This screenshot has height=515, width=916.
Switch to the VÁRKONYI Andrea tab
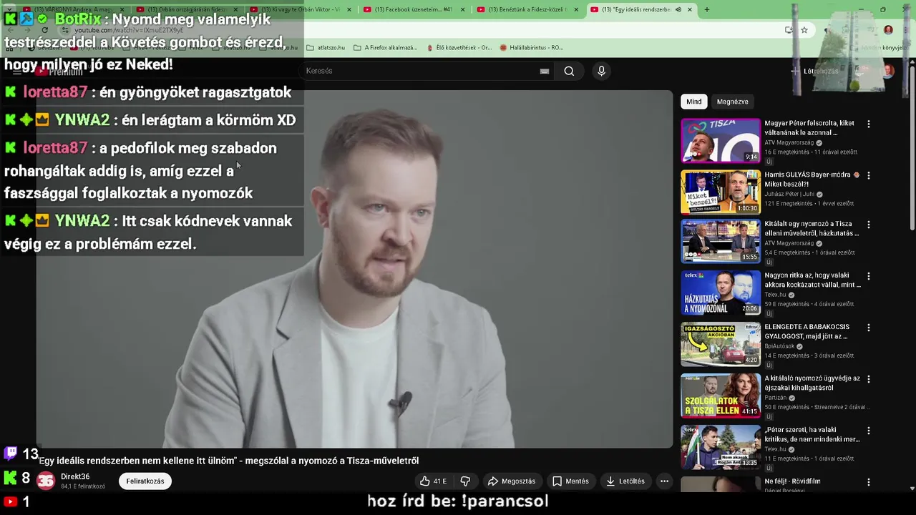74,9
